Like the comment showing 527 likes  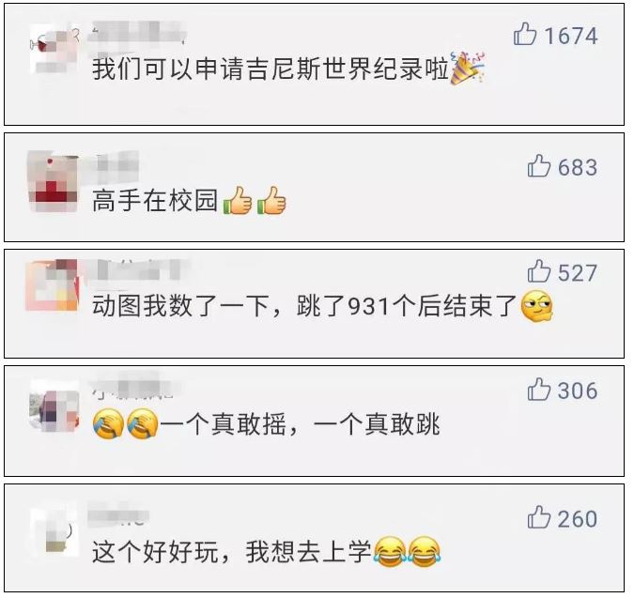click(539, 271)
